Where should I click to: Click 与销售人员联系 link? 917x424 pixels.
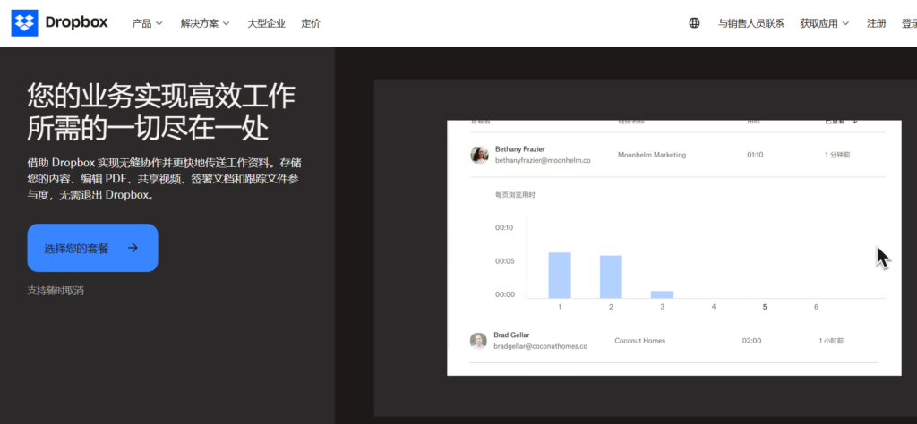[750, 23]
